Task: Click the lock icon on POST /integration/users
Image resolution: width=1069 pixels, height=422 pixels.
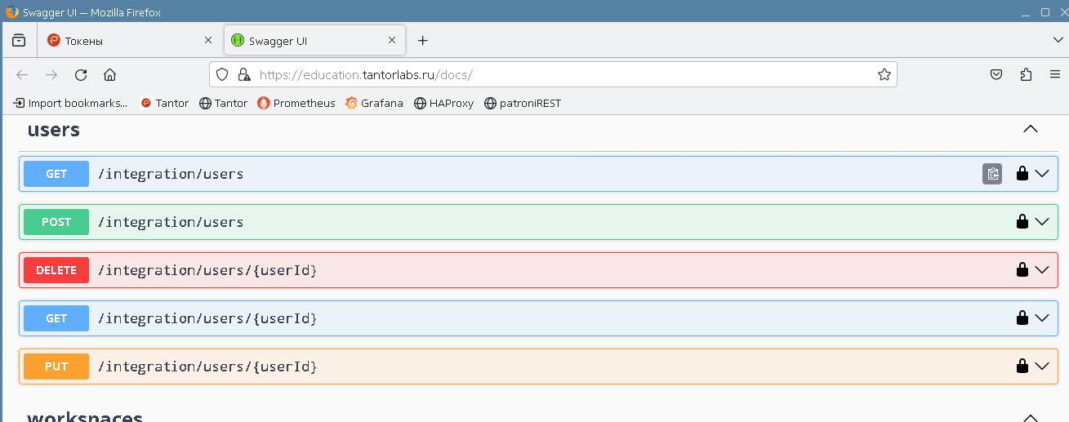Action: click(x=1022, y=222)
